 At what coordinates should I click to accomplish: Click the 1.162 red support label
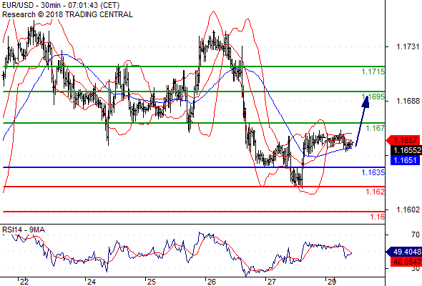(376, 192)
